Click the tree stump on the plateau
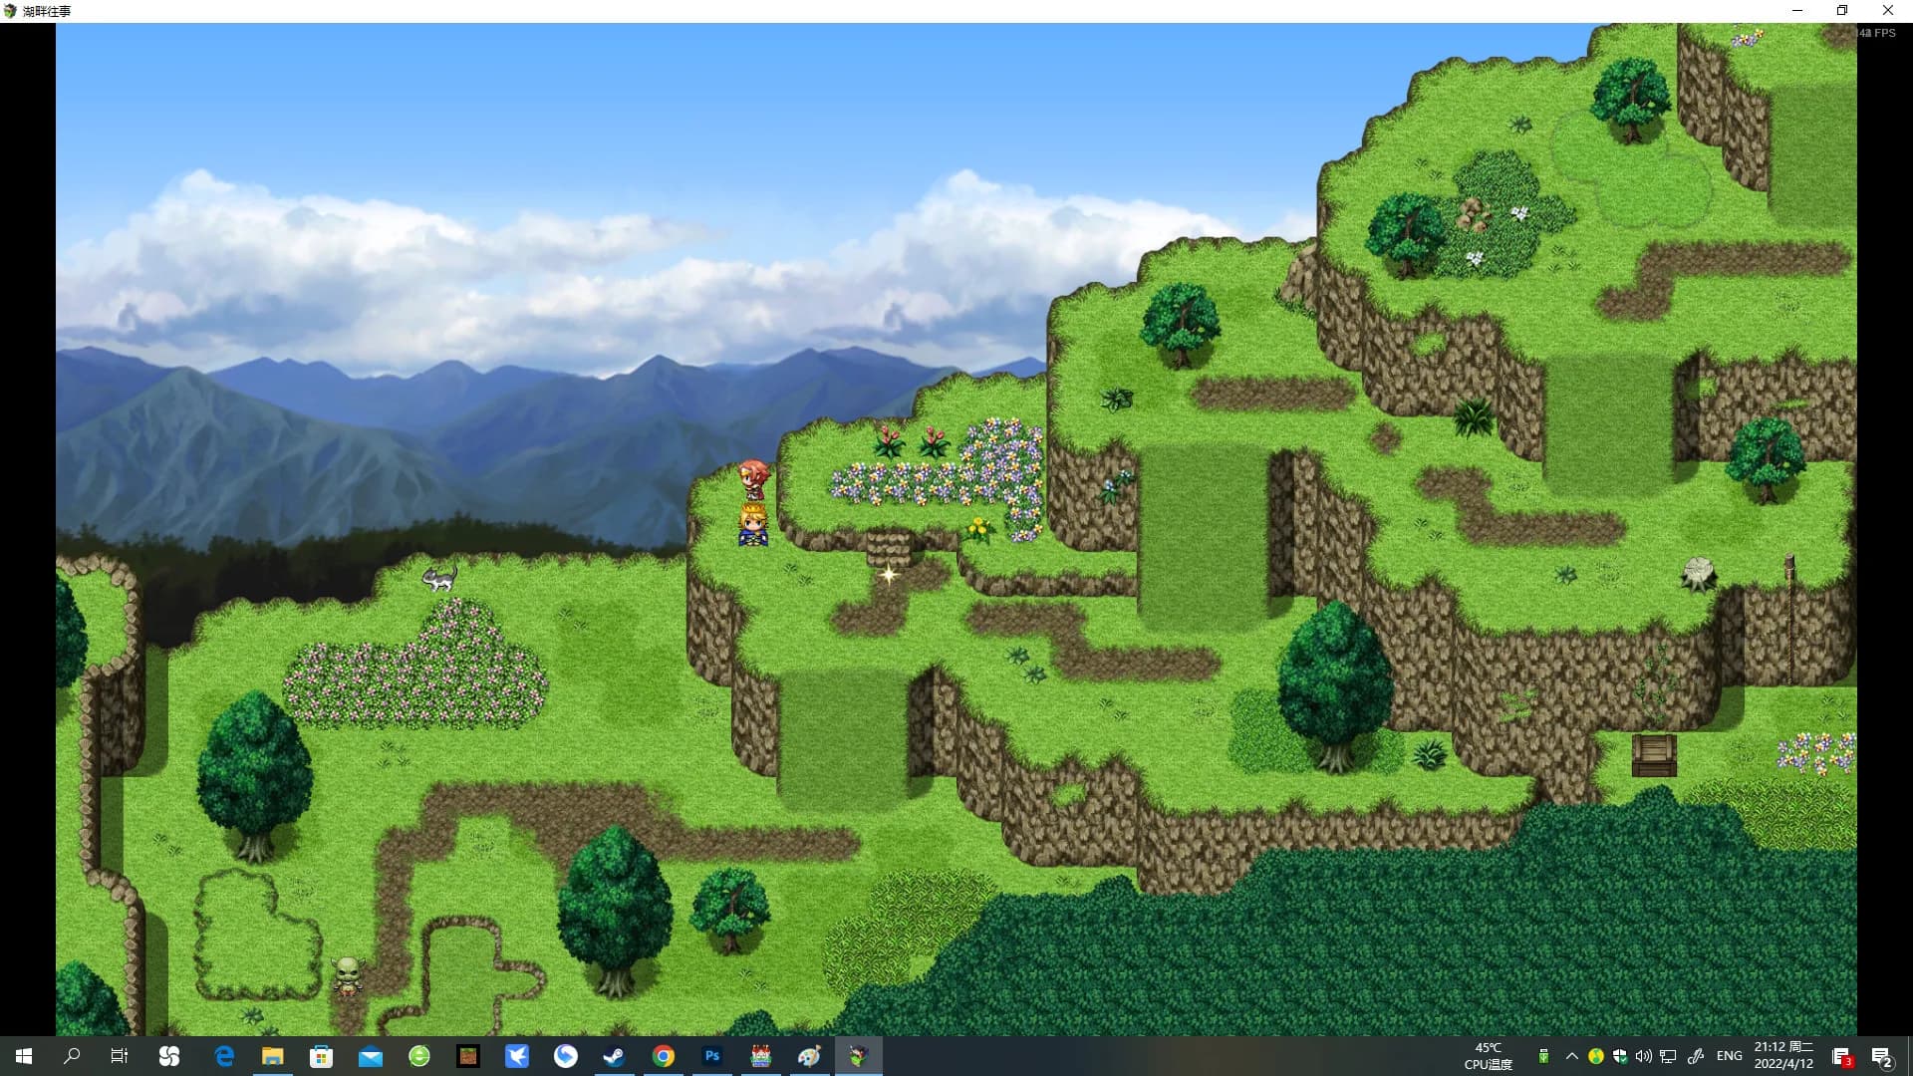 (x=1698, y=574)
